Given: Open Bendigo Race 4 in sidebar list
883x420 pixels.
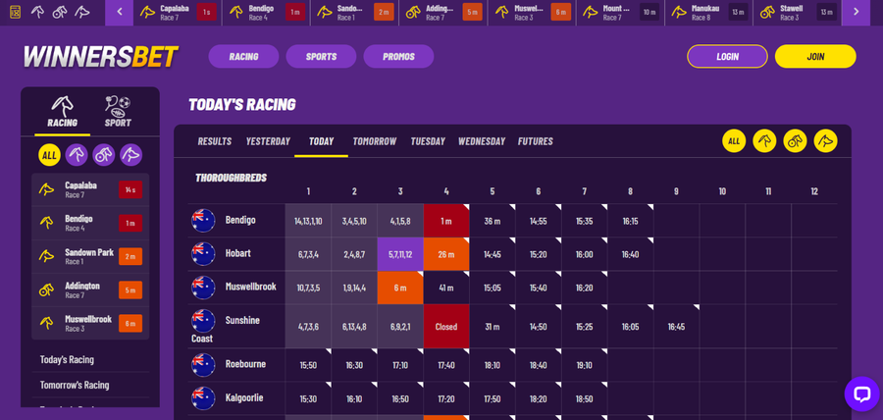Looking at the screenshot, I should pos(90,223).
